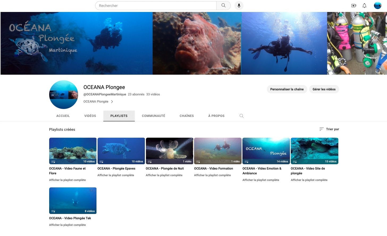This screenshot has width=387, height=236.
Task: Click title OCEANA - Plongée Epaves
Action: [116, 168]
